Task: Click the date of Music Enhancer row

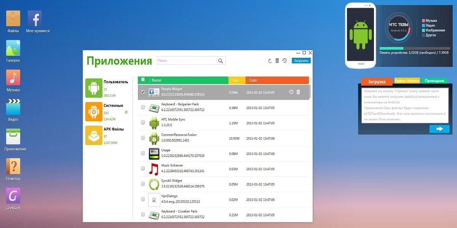Action: [260, 169]
